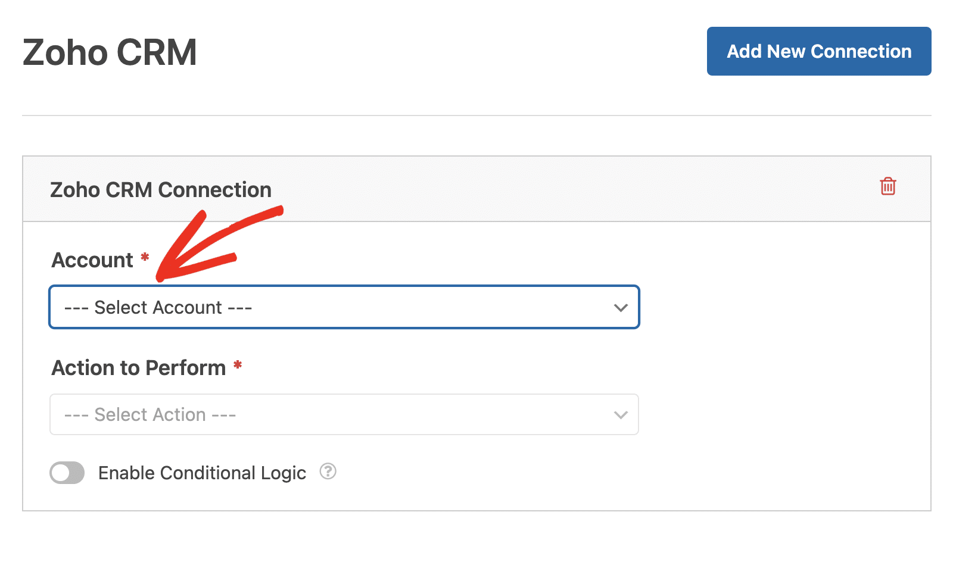Click the Enable Conditional Logic label text

(x=202, y=473)
